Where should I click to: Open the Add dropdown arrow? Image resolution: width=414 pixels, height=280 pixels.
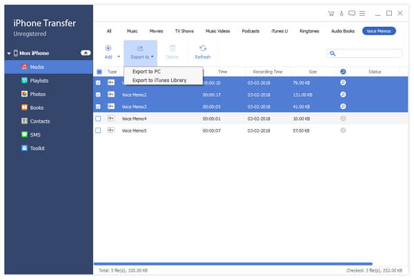[x=119, y=57]
